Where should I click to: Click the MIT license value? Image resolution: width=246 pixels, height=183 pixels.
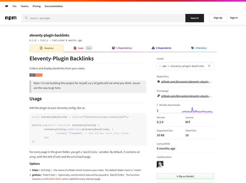[188, 122]
